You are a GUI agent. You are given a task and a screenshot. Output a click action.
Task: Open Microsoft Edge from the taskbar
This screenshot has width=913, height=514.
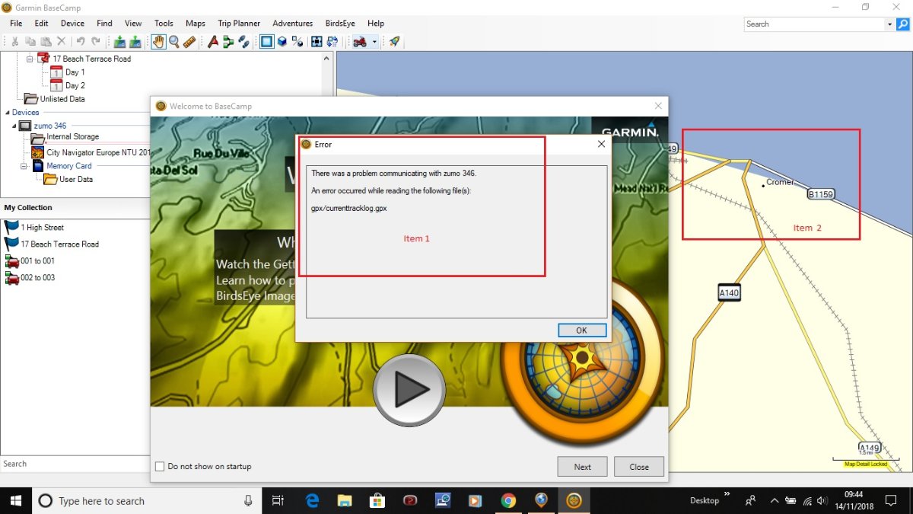(x=312, y=500)
